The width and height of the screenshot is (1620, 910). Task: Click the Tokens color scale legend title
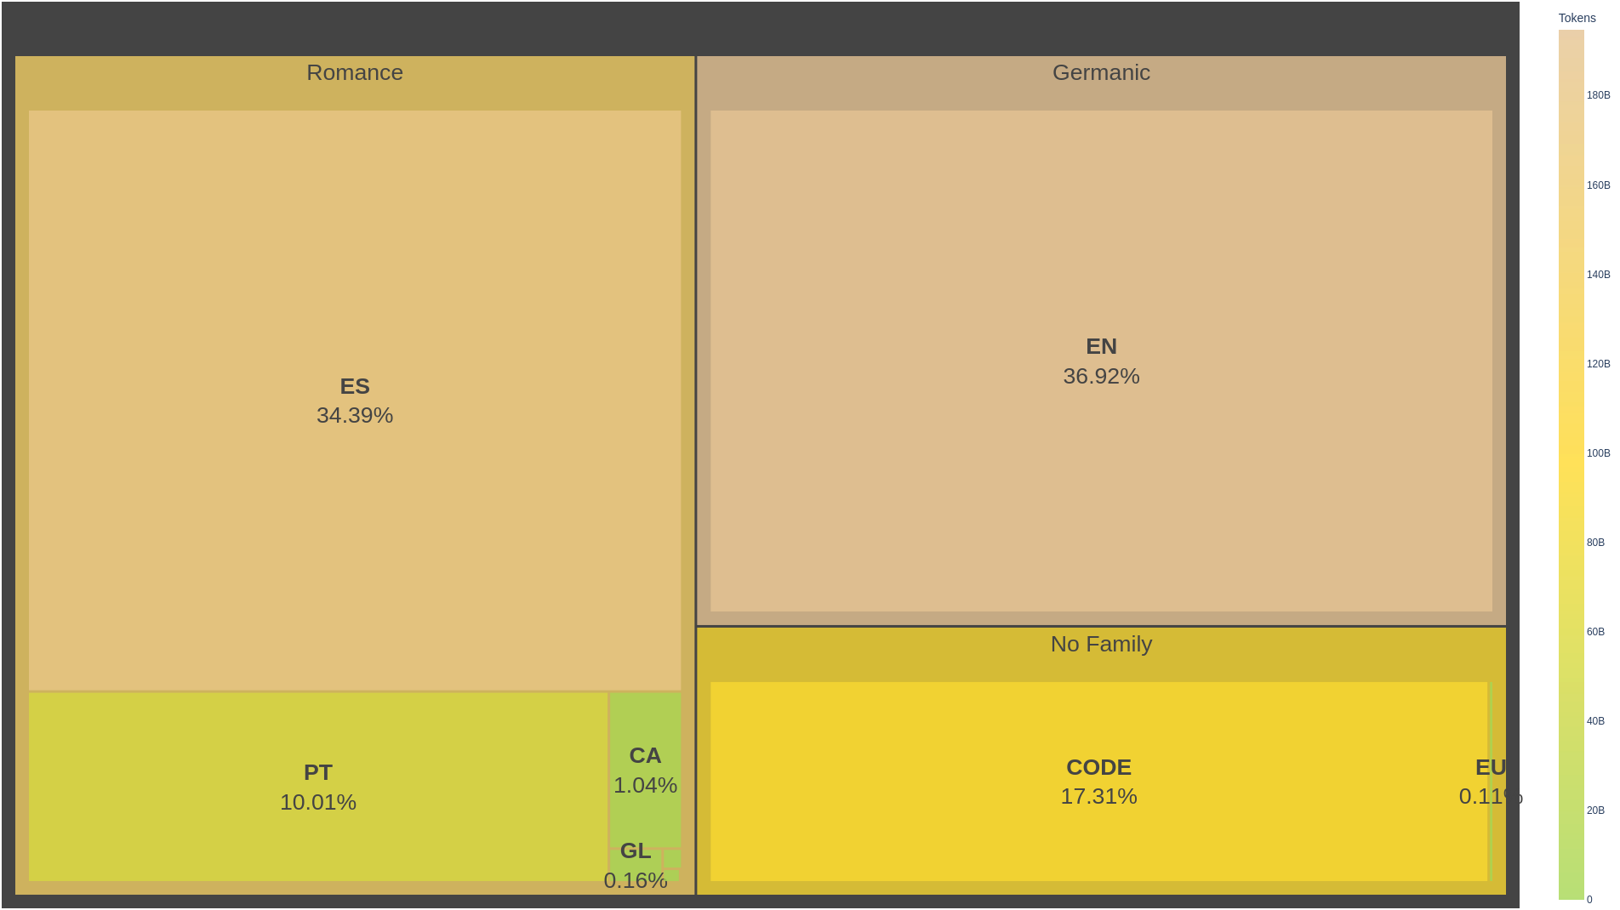[1577, 17]
